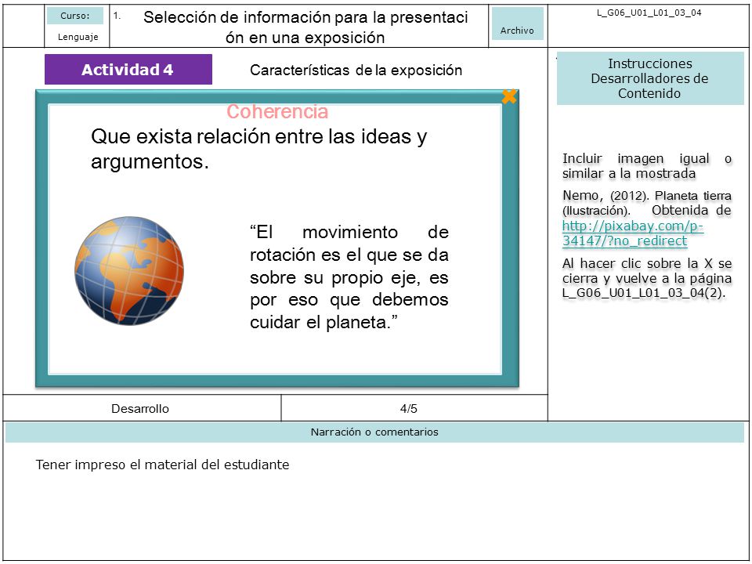Click the Curso label box
This screenshot has width=752, height=564.
[75, 16]
